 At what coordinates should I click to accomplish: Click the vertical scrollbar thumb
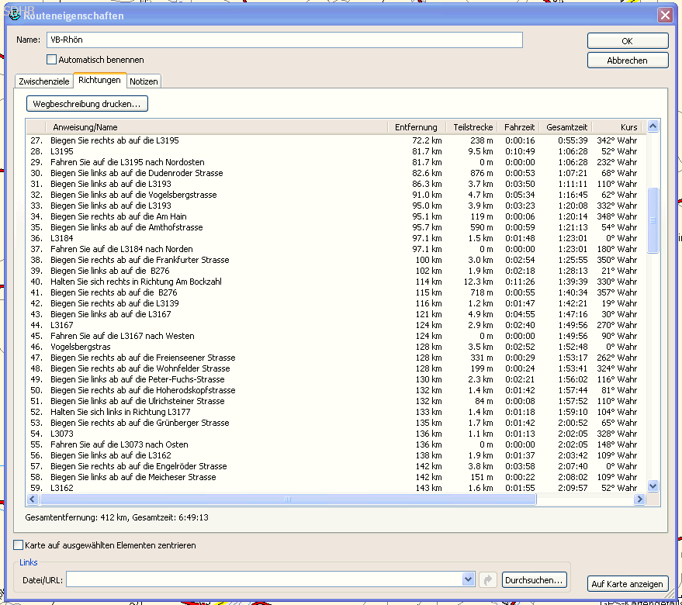coord(653,220)
